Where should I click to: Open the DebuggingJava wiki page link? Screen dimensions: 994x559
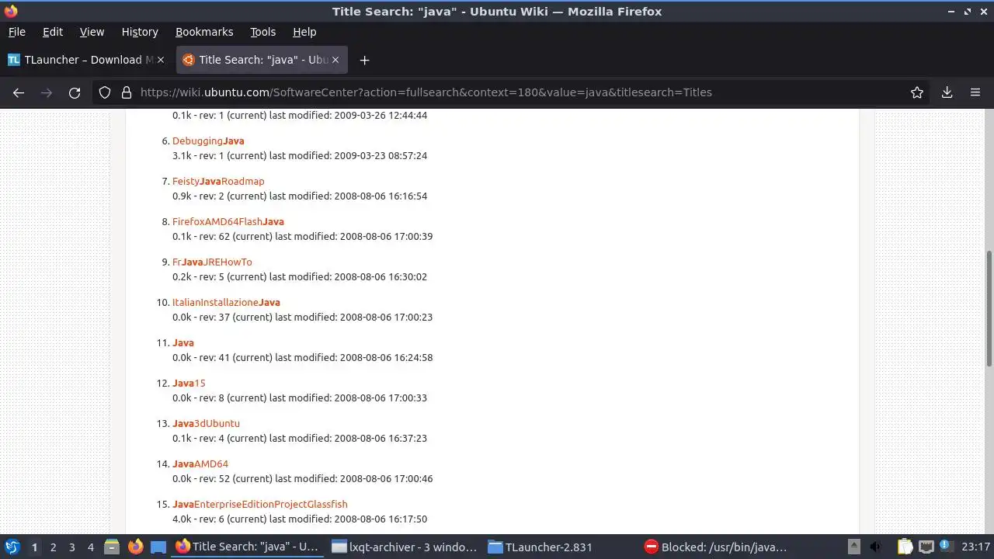point(208,141)
